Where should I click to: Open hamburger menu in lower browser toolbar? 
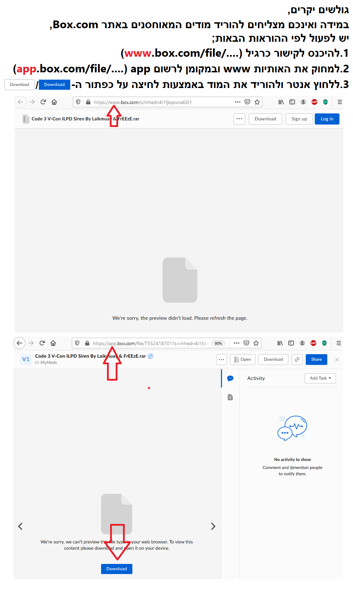click(339, 343)
